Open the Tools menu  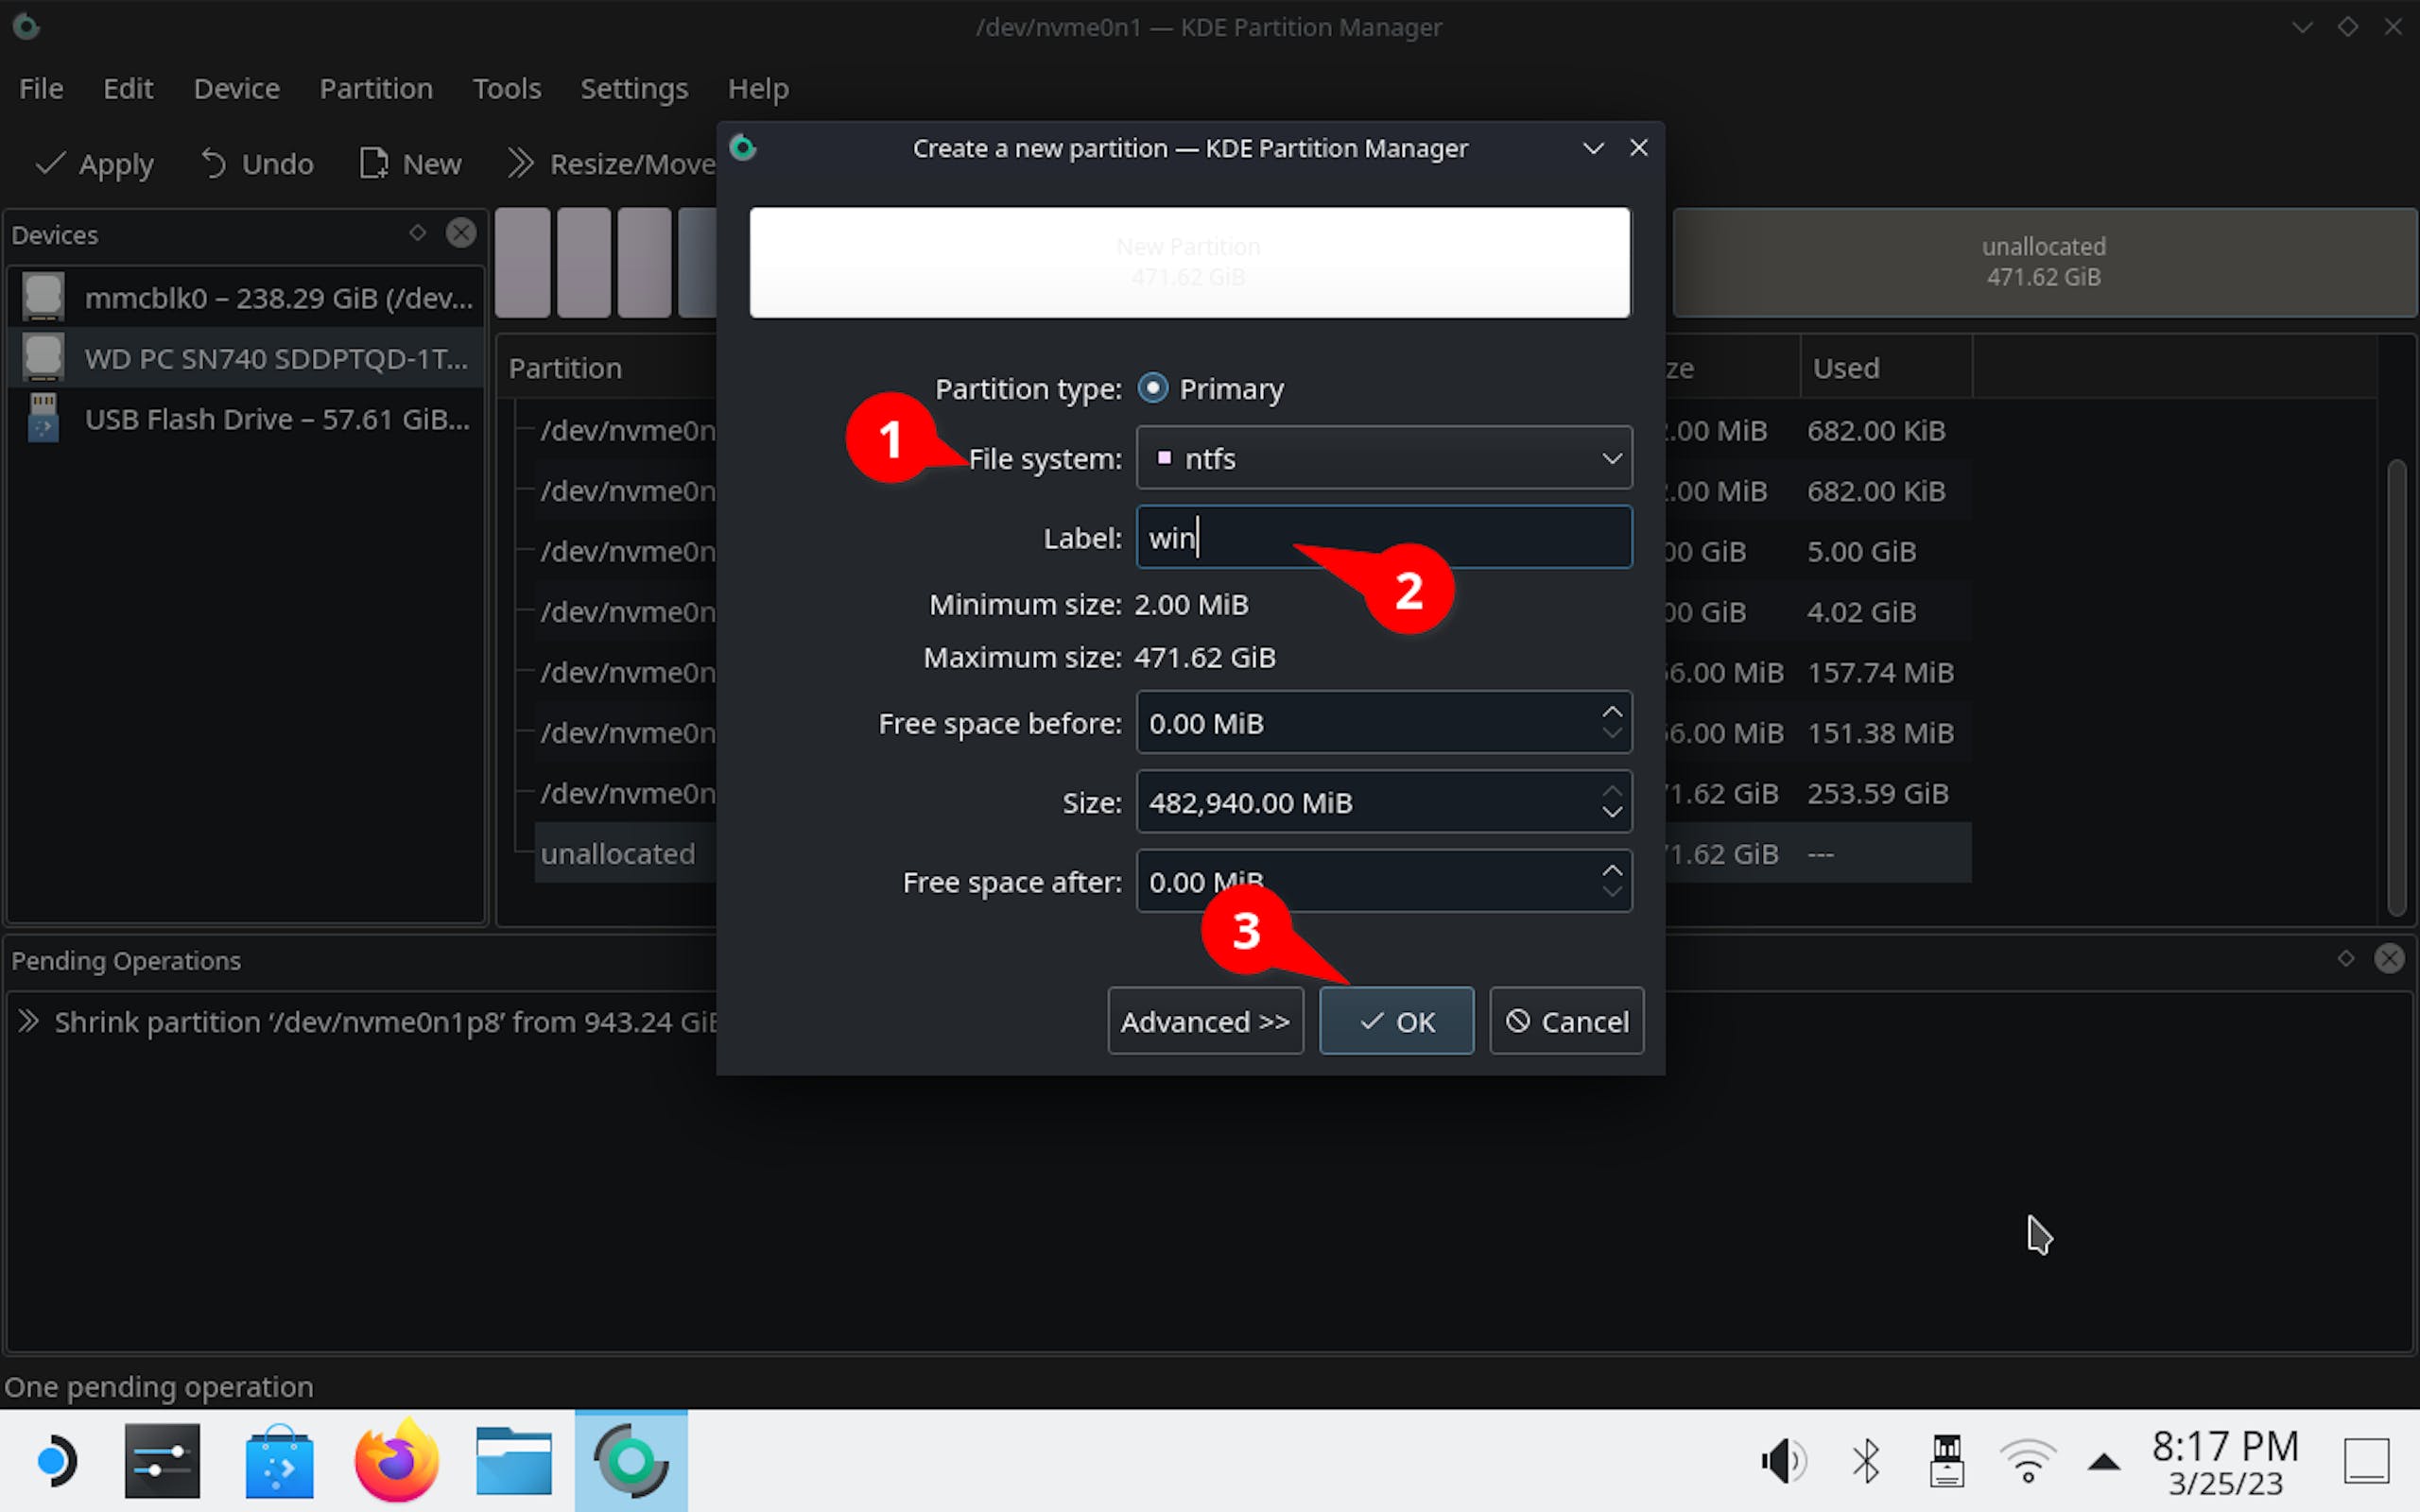pos(506,88)
